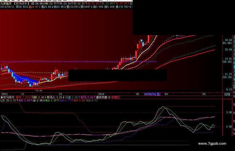Click the (19.1%) Fibonacci level label
This screenshot has width=235, height=151.
click(x=227, y=77)
